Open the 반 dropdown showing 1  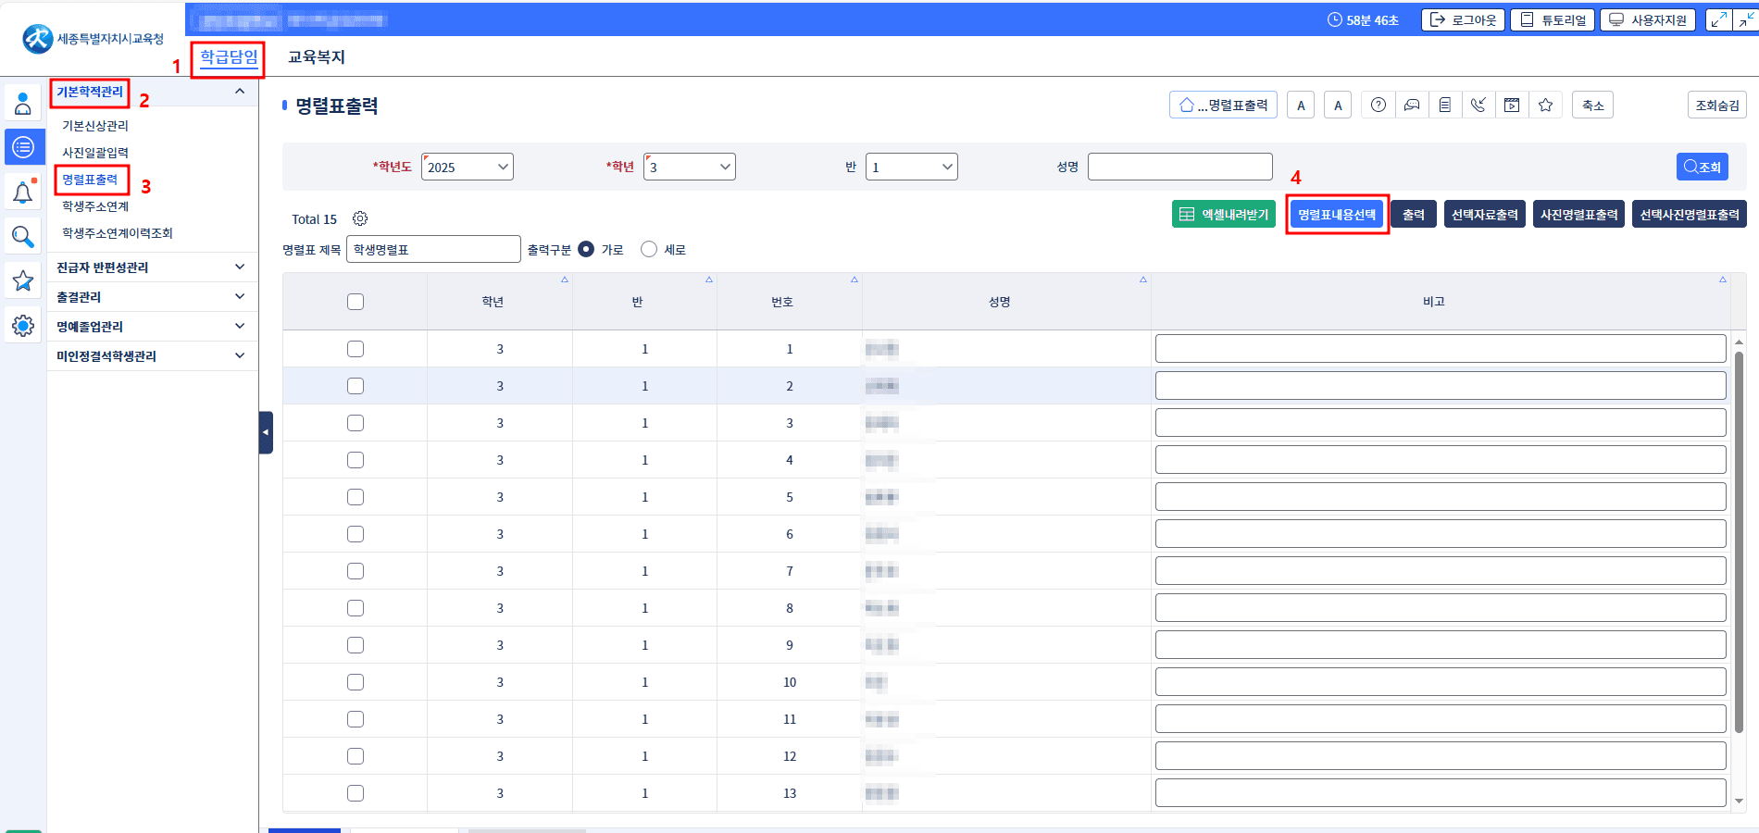[x=912, y=167]
